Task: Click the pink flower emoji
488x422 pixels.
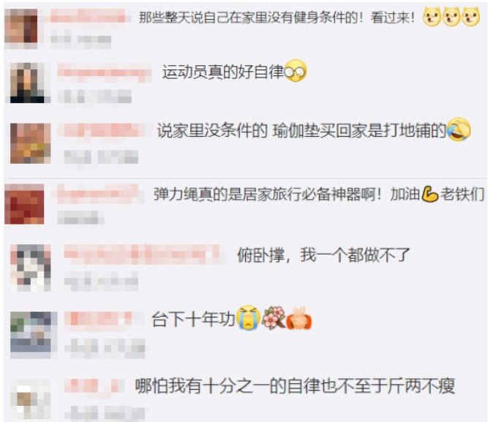Action: pyautogui.click(x=274, y=317)
